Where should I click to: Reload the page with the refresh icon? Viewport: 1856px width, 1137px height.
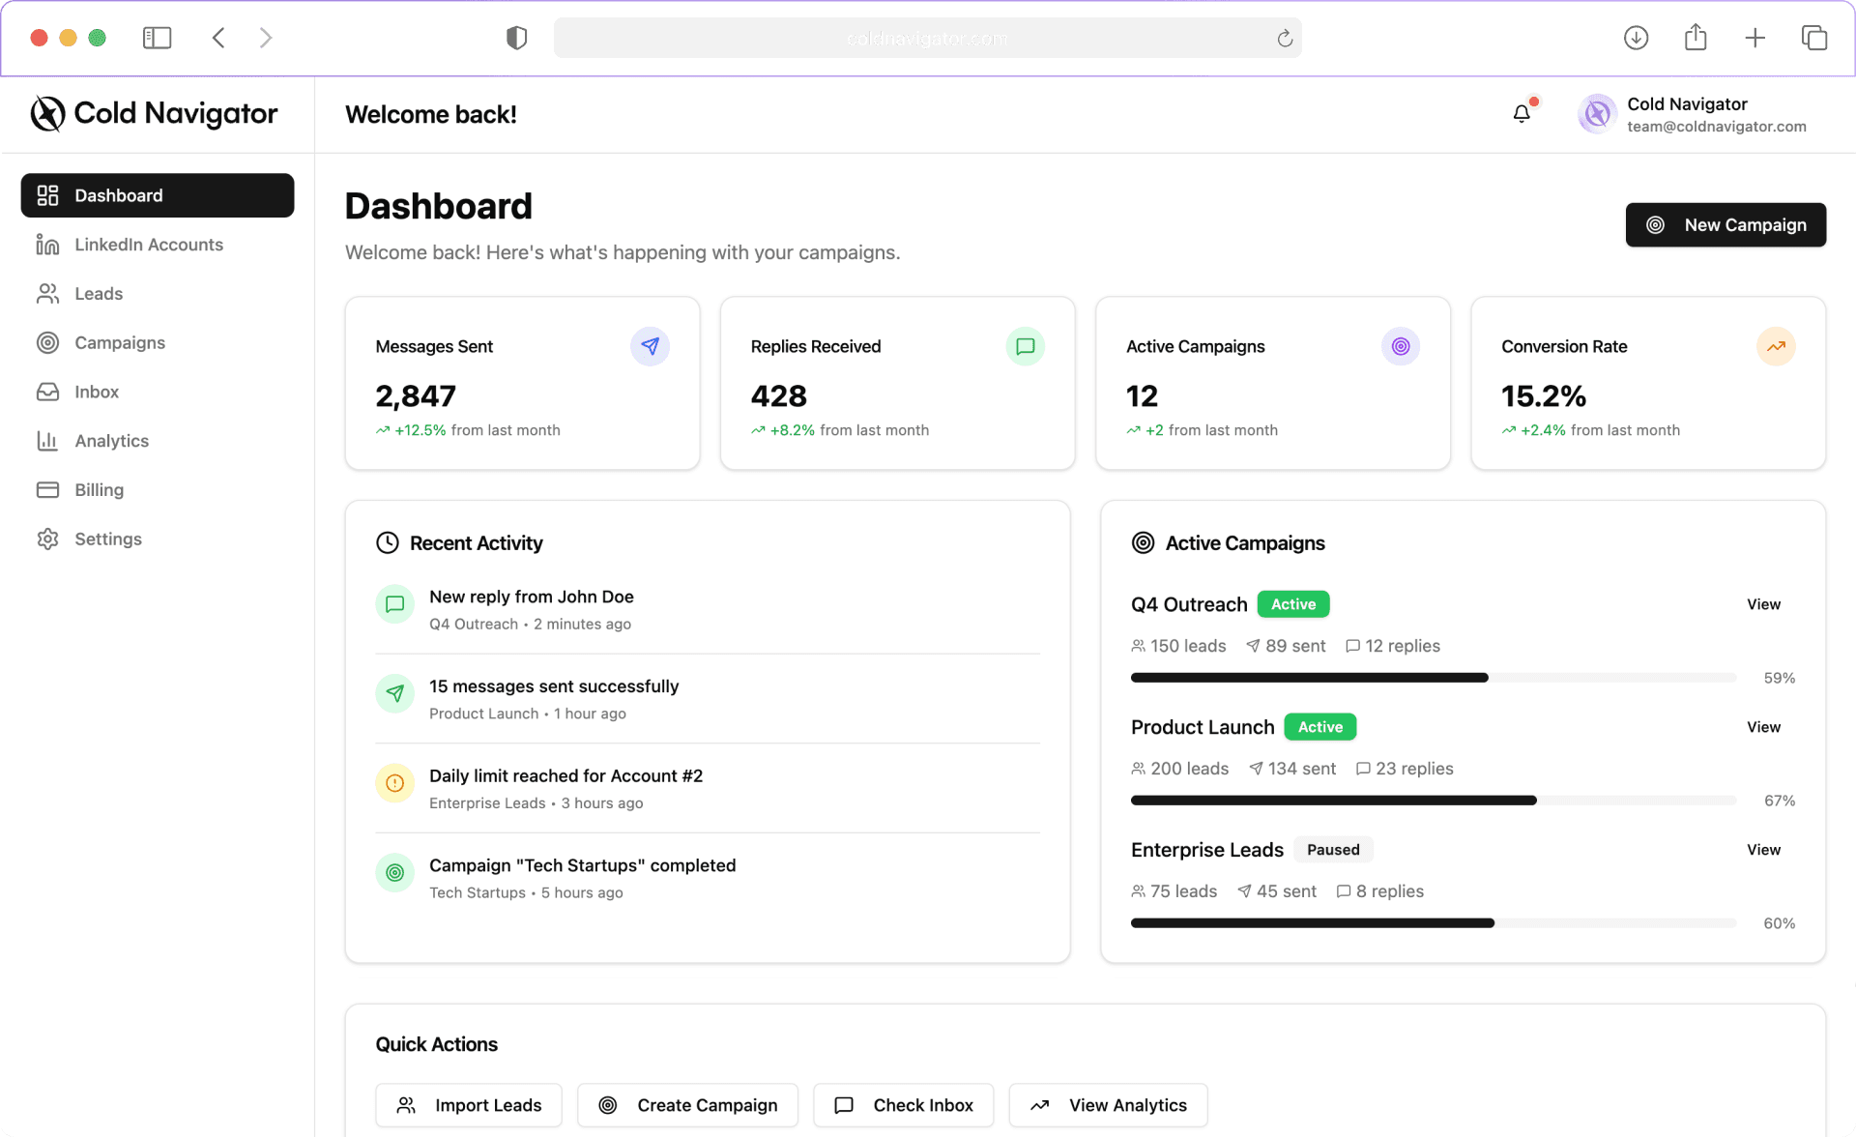click(x=1285, y=38)
